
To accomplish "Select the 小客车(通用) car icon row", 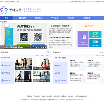I will tap(60, 58).
